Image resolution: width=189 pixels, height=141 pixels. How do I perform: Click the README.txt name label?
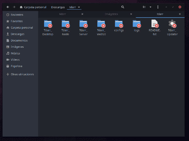(155, 32)
